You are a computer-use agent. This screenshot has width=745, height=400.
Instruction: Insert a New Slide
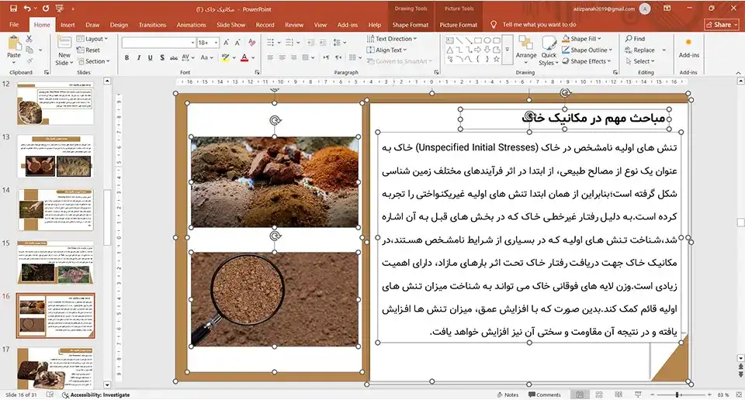(64, 51)
